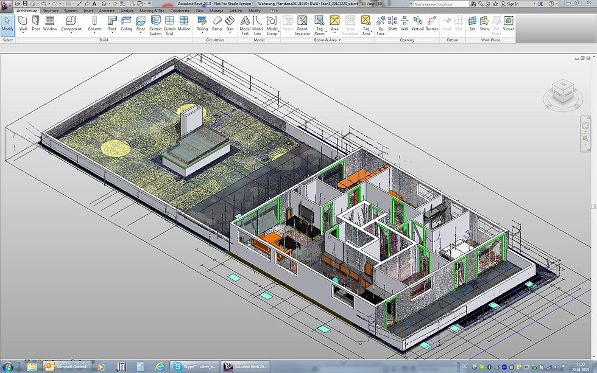Set the work plane
Image resolution: width=597 pixels, height=373 pixels.
(472, 24)
